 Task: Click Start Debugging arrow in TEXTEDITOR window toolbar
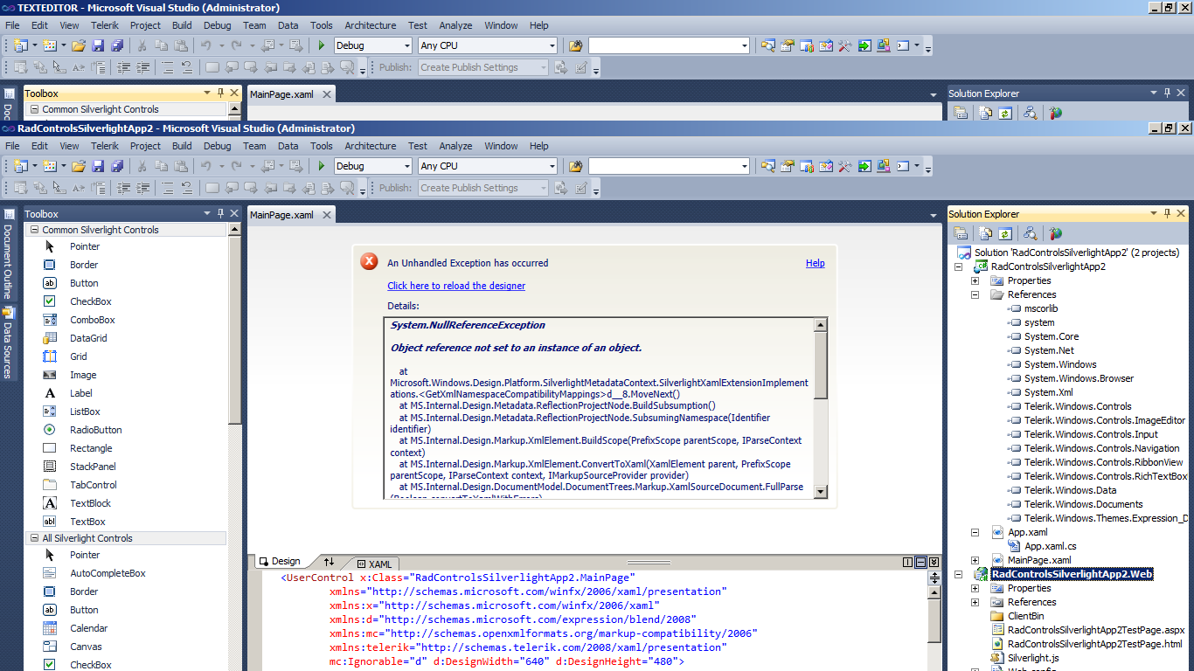coord(322,45)
